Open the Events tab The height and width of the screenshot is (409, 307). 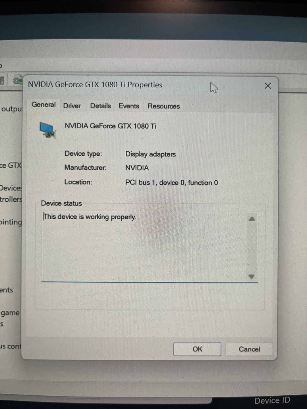(129, 106)
